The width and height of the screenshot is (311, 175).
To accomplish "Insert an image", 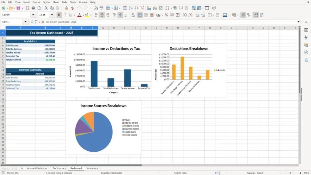I will 149,8.
